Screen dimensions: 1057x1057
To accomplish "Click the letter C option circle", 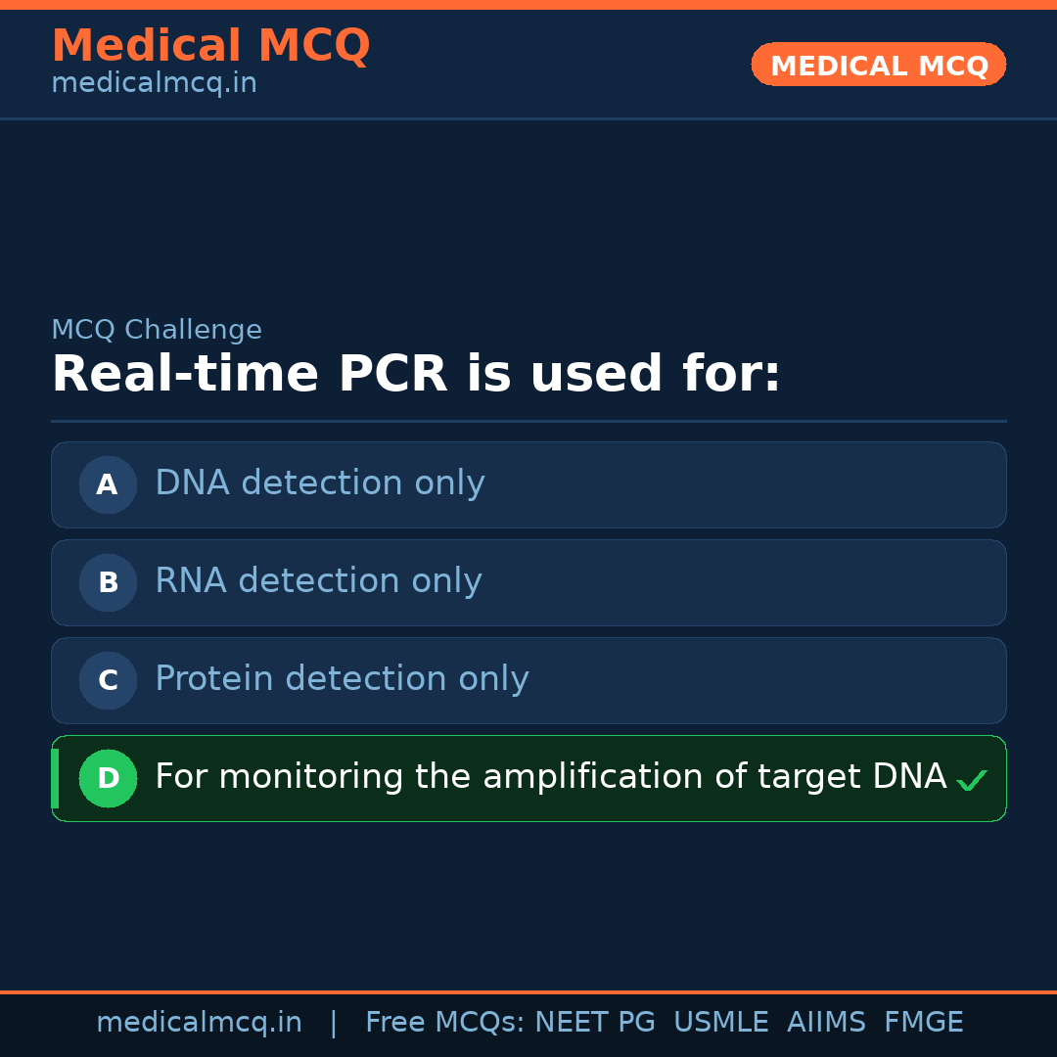I will (108, 680).
